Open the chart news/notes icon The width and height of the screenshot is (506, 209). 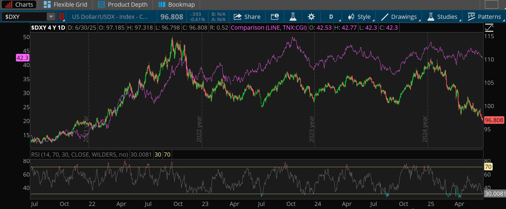[x=275, y=17]
